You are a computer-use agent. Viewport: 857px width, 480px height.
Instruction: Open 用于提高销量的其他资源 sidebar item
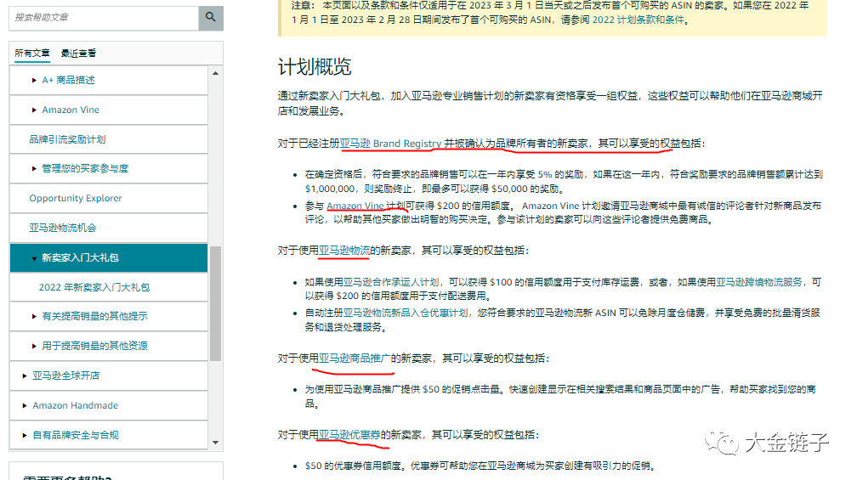[x=94, y=346]
